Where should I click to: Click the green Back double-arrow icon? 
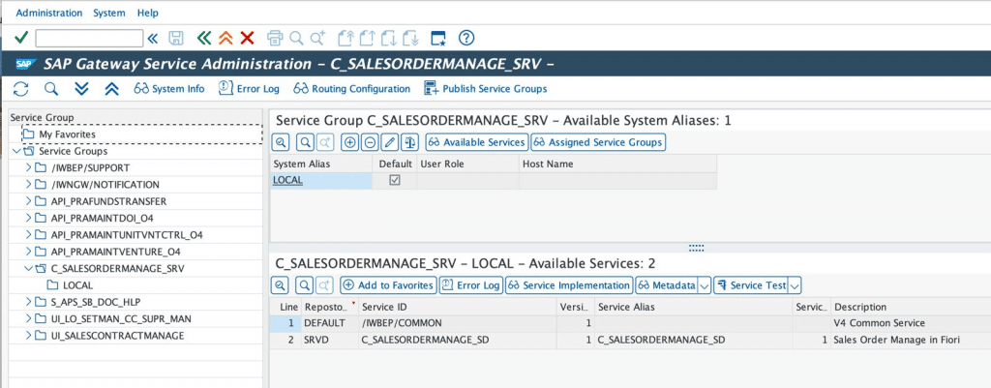(x=203, y=38)
